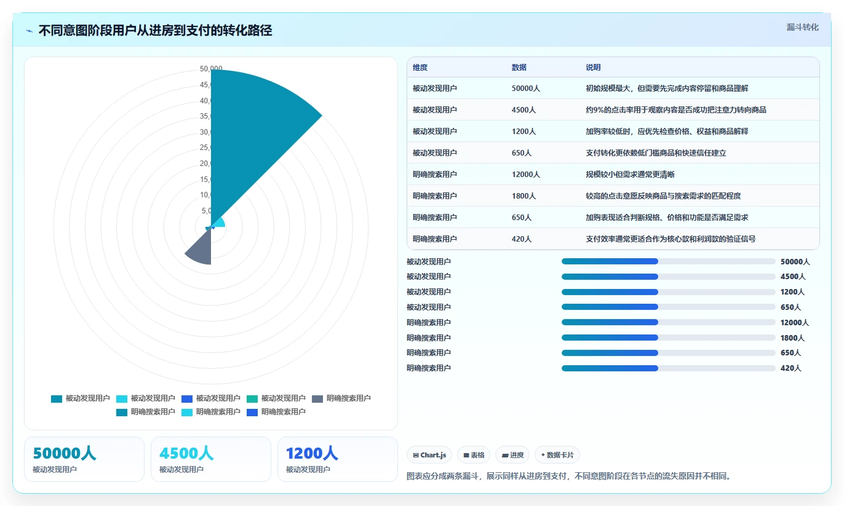Viewport: 844px width, 506px height.
Task: Toggle cyan 被动发现用户 legend swatch
Action: coord(122,398)
